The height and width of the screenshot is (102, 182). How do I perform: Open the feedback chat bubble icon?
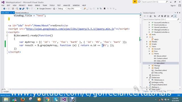(x=139, y=2)
